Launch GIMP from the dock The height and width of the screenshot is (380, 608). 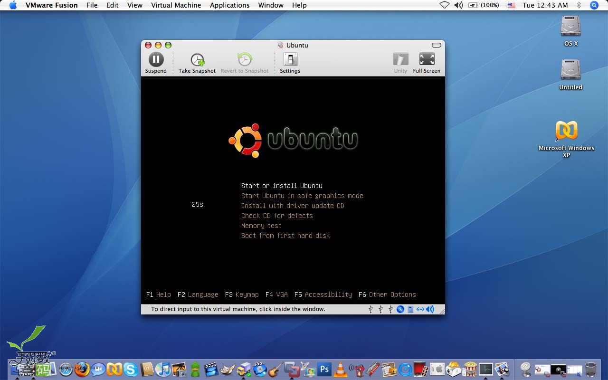228,369
